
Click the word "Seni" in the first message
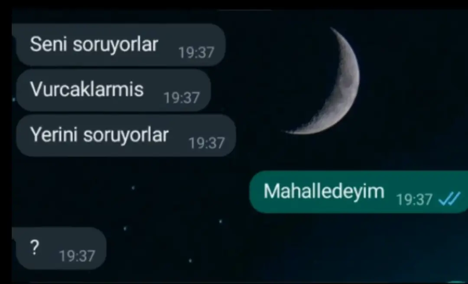pyautogui.click(x=48, y=44)
